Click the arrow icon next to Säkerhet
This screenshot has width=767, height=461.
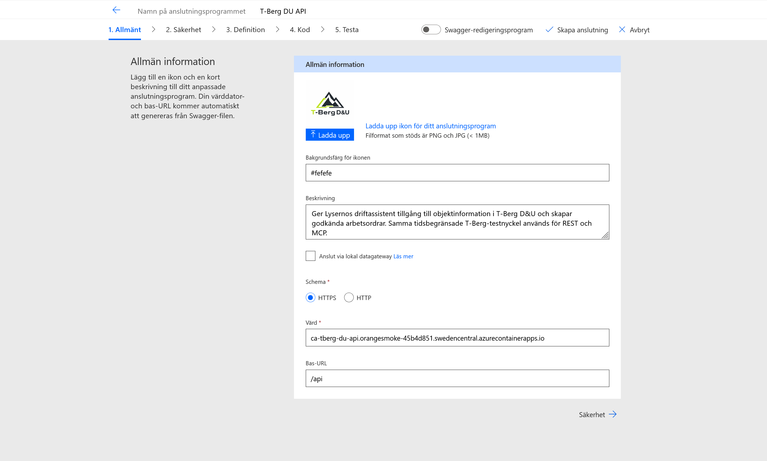coord(613,414)
